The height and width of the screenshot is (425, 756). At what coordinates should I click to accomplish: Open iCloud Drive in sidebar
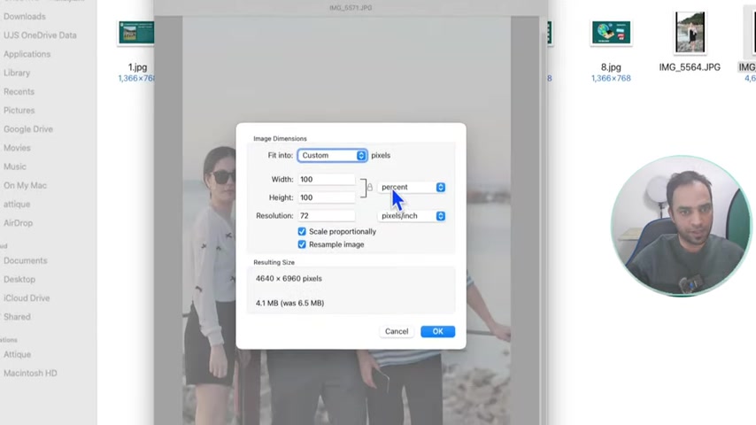pos(27,298)
